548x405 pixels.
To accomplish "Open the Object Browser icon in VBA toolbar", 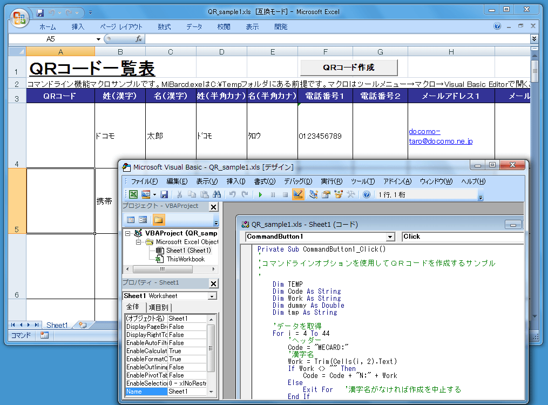I will [x=339, y=194].
